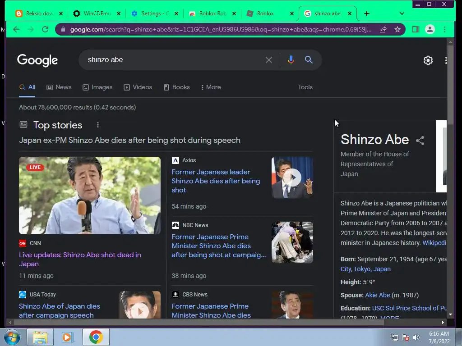
Task: Click the padlock site info icon
Action: (x=63, y=29)
